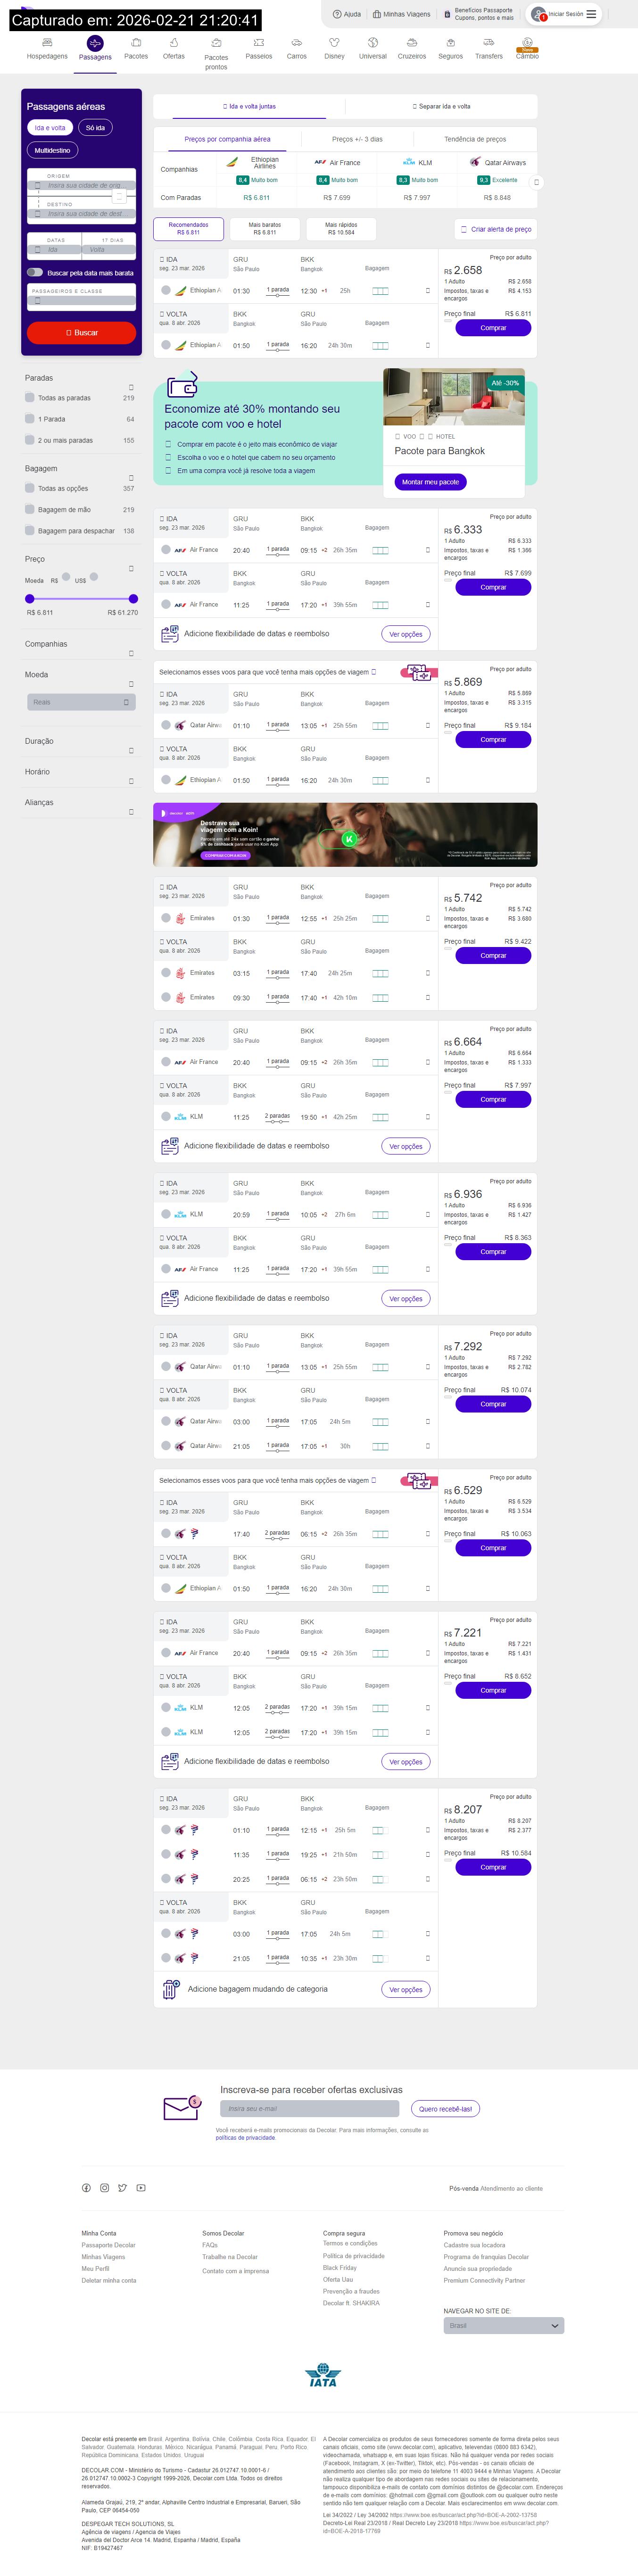
Task: Select the 'Separar ida e volta' tab
Action: pos(441,106)
